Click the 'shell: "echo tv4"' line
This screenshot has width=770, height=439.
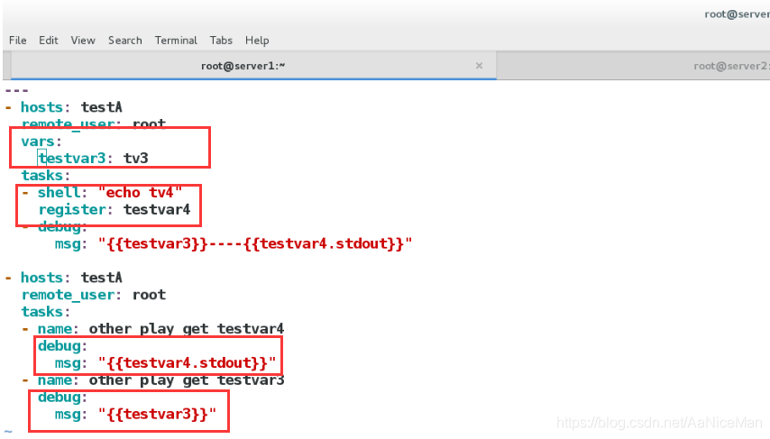[102, 193]
